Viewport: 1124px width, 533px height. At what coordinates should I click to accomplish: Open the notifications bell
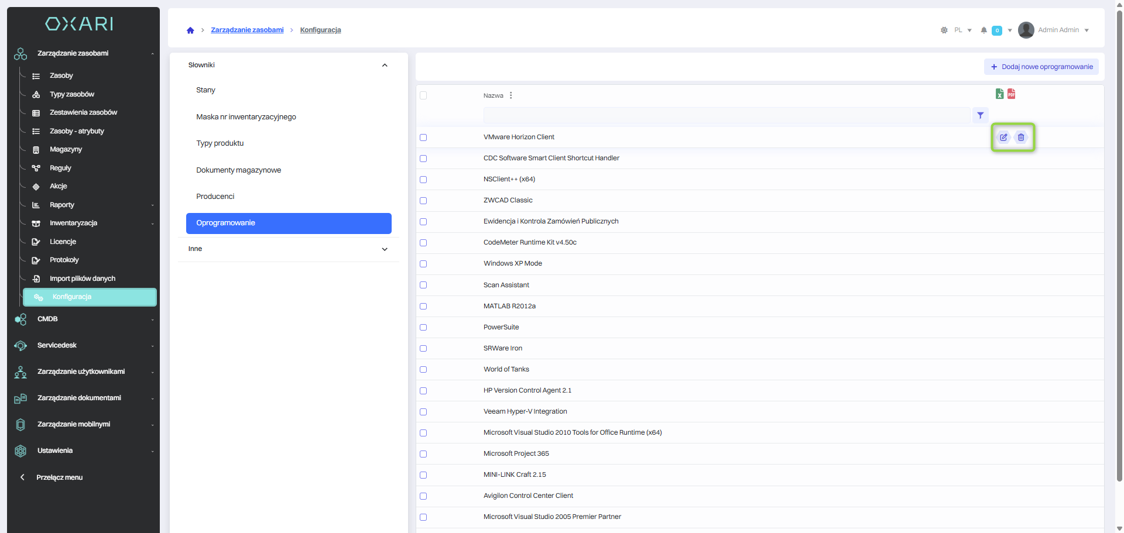click(x=983, y=30)
